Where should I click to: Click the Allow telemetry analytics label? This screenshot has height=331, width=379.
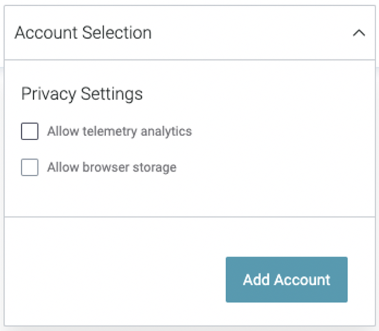[119, 132]
